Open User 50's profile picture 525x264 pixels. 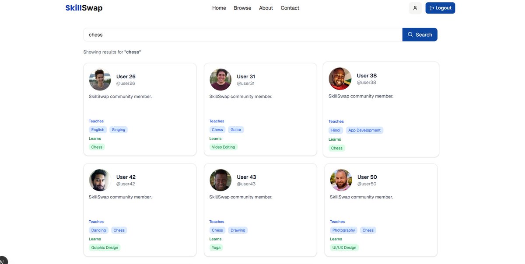[342, 180]
